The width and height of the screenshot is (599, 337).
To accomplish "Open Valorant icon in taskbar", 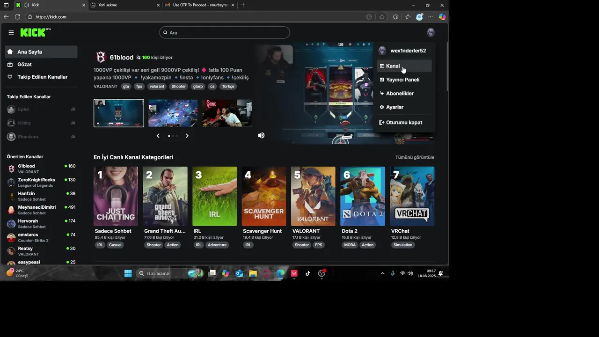I will 294,273.
